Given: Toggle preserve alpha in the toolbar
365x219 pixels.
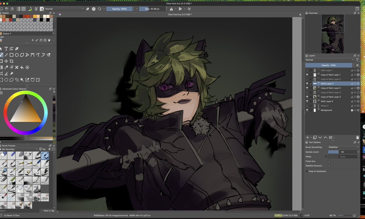Looking at the screenshot, I should tap(94, 9).
